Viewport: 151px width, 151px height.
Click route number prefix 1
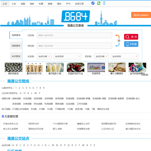click(x=16, y=88)
